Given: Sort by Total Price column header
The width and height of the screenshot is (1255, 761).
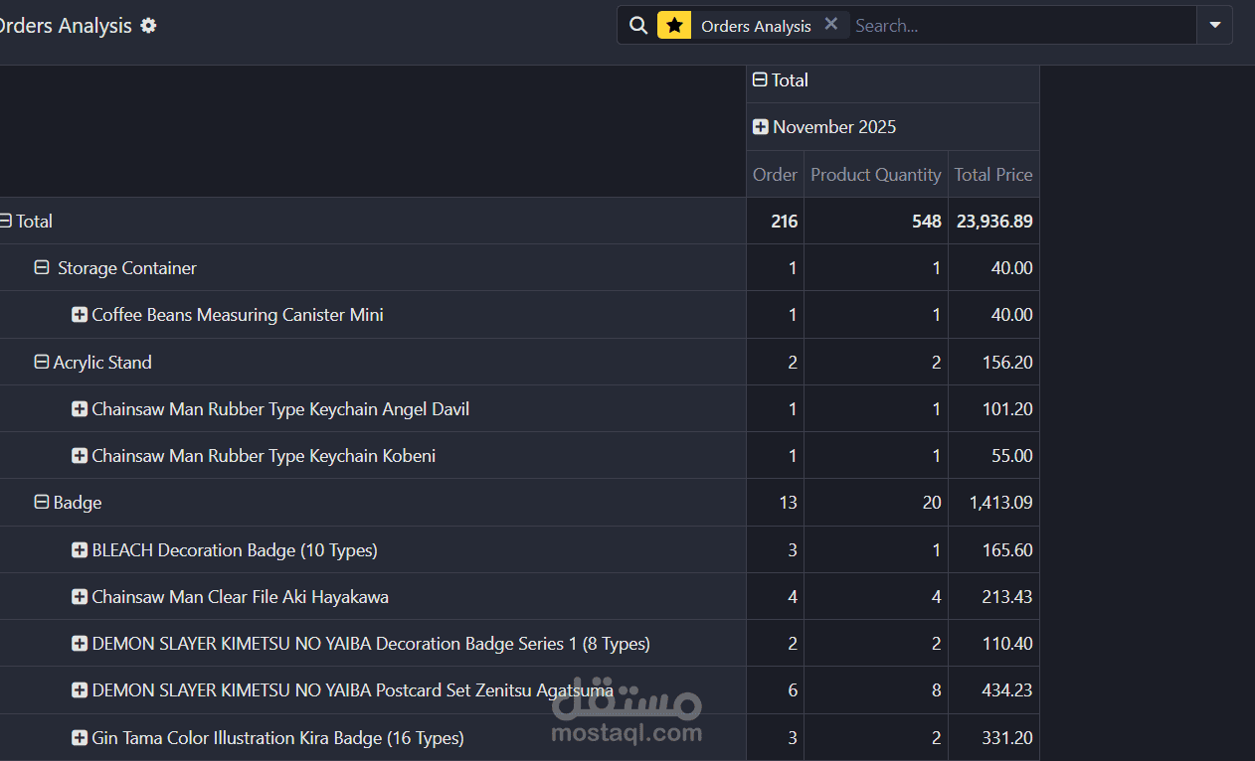Looking at the screenshot, I should click(993, 175).
